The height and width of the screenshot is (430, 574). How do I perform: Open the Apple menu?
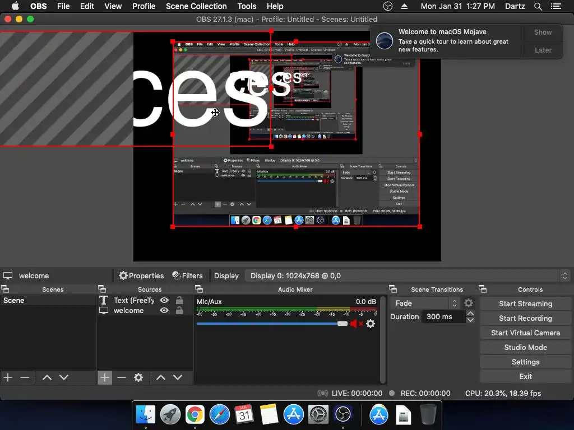coord(15,6)
